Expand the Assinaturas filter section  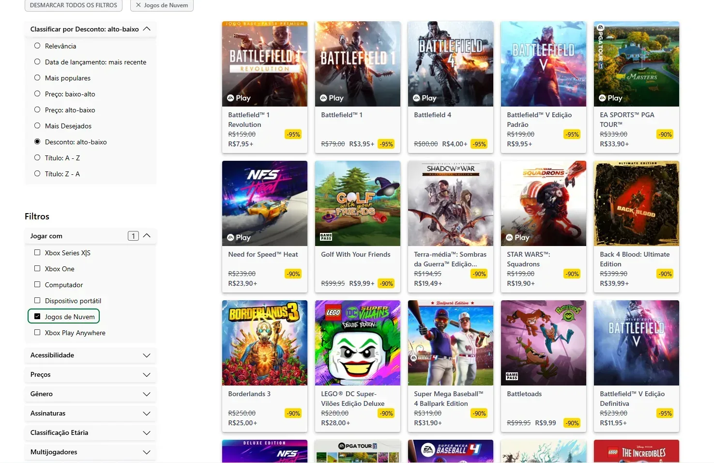[91, 413]
